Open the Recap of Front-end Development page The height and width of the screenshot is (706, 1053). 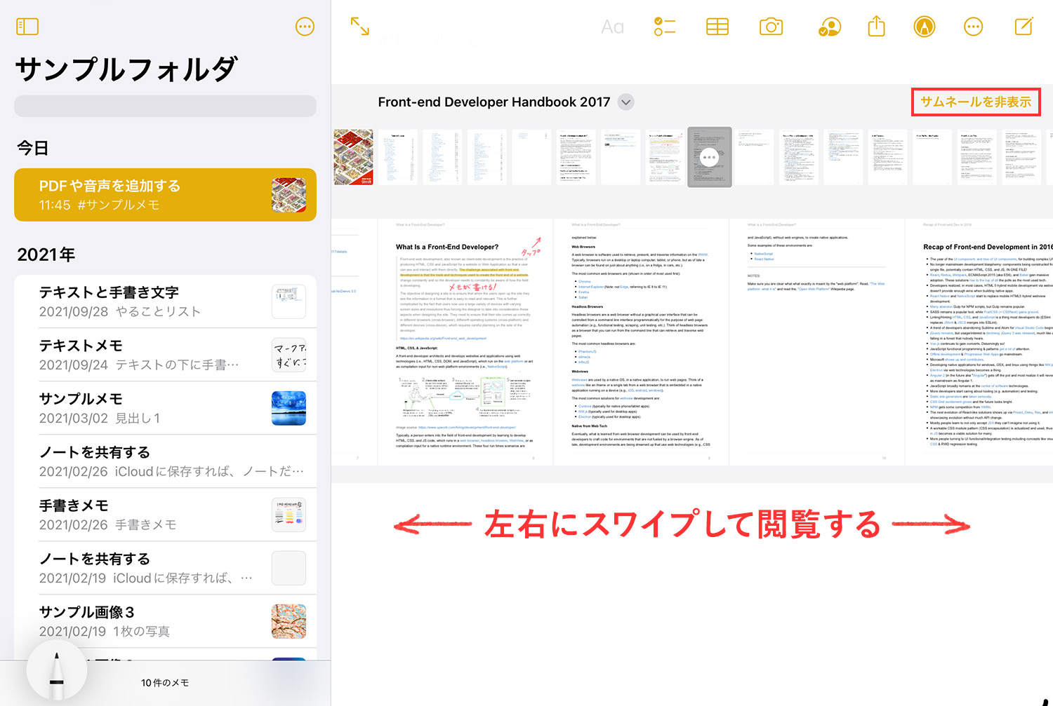(x=979, y=341)
